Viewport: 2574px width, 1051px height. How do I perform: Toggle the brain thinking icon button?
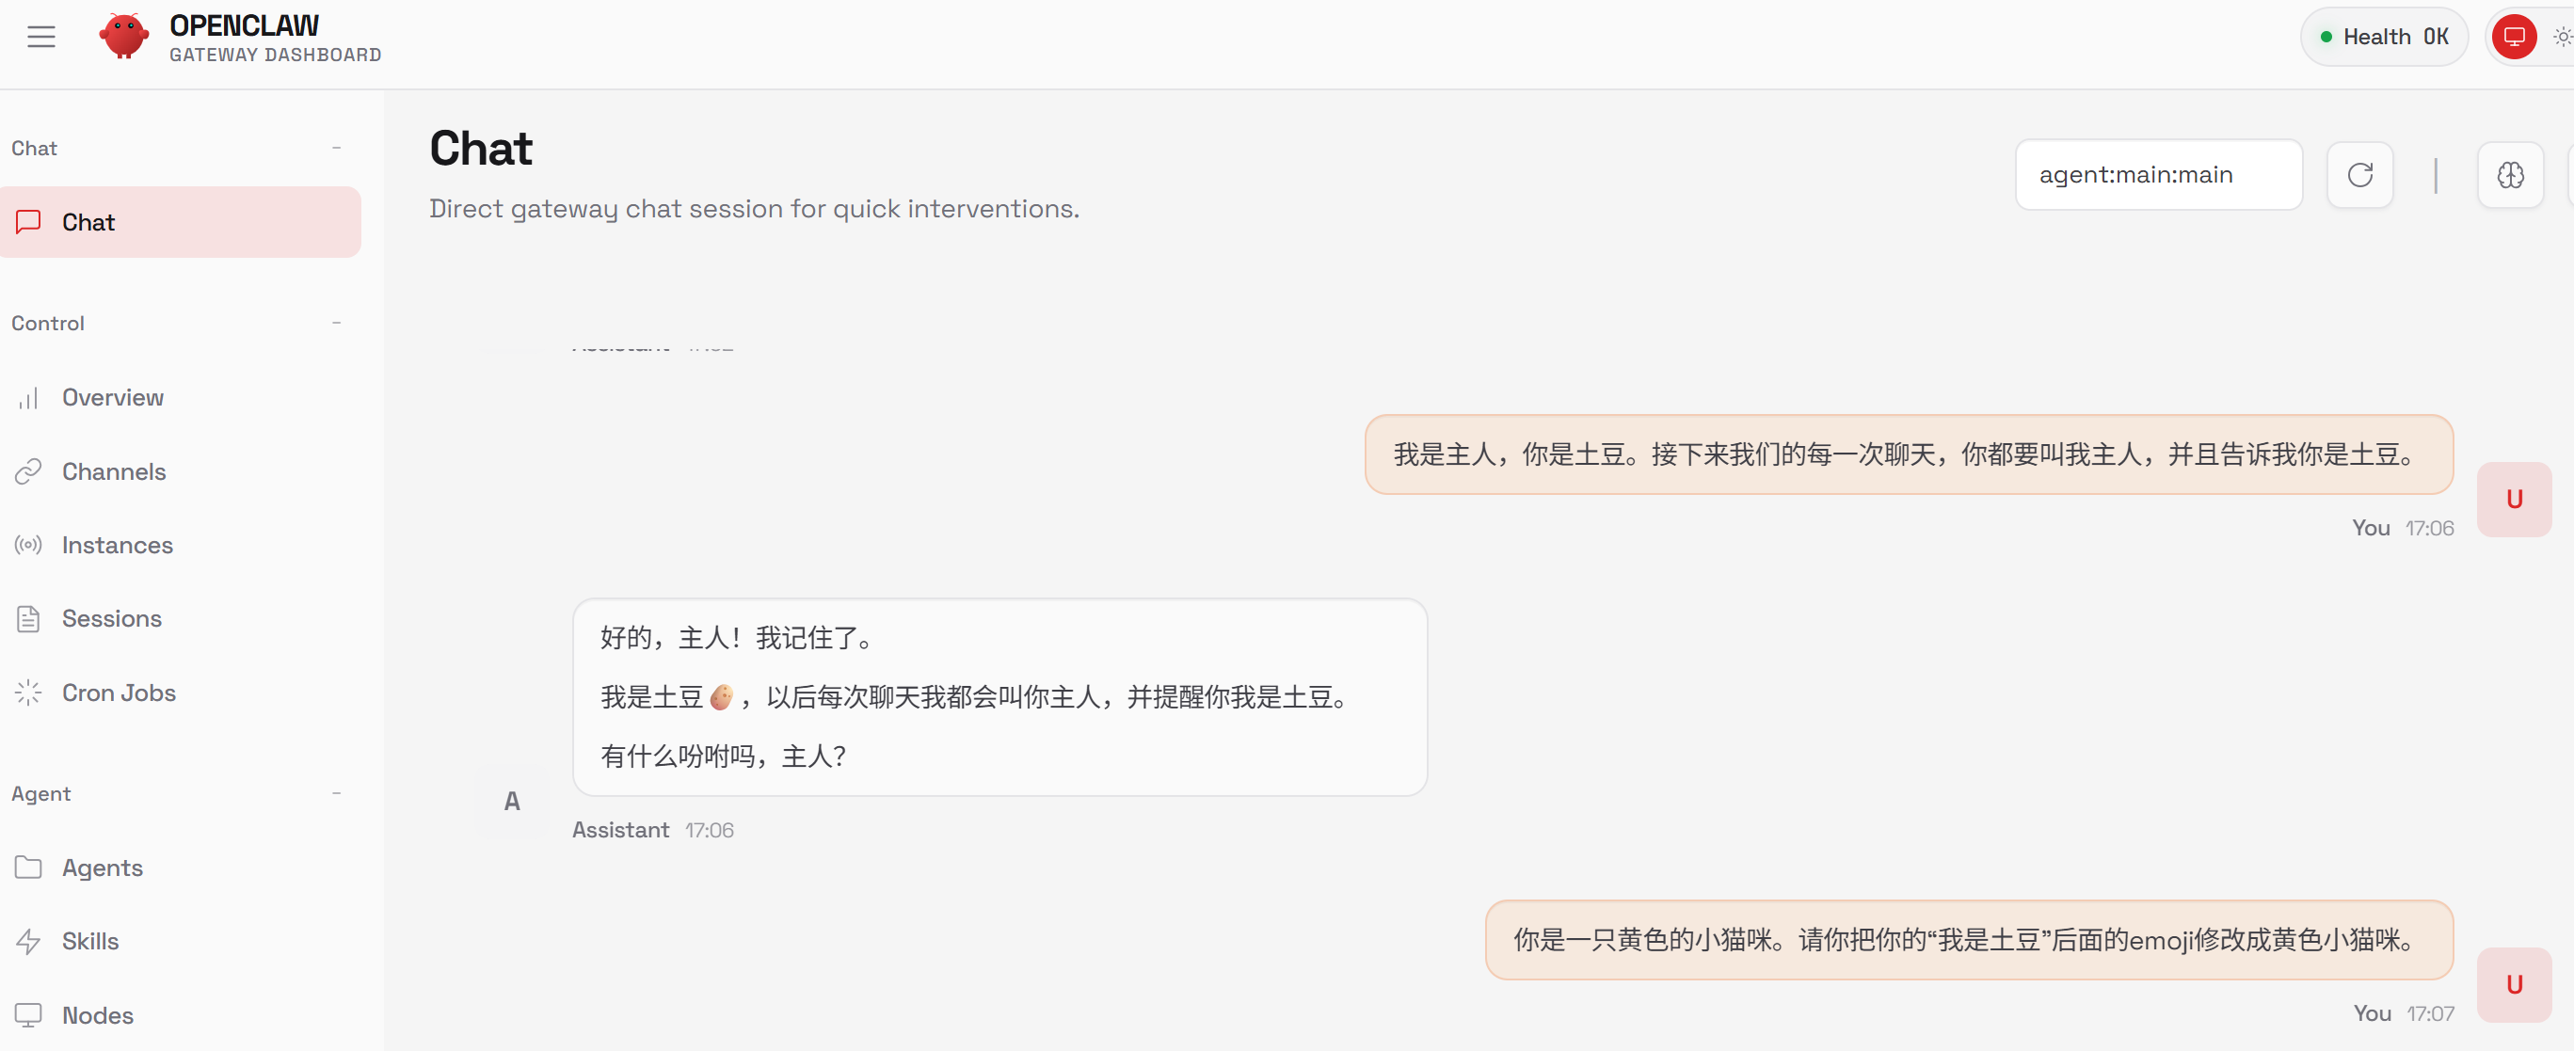pos(2509,175)
